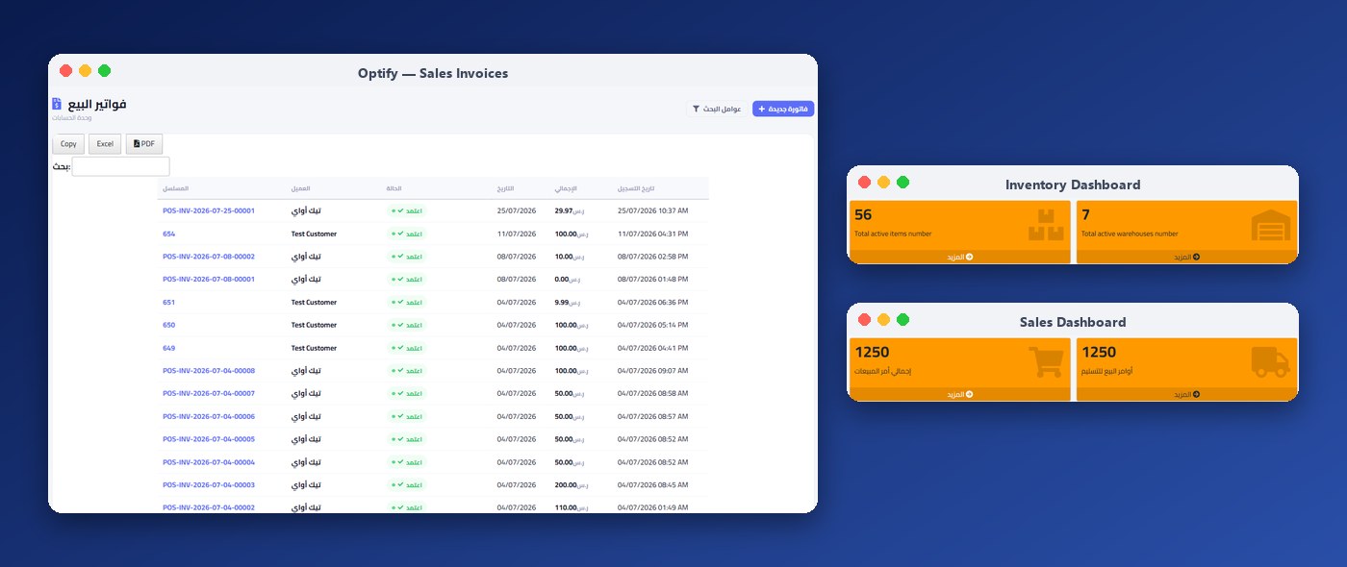Screen dimensions: 1347x567
Task: Click the 29.97 total in the first invoice row
Action: (x=564, y=210)
